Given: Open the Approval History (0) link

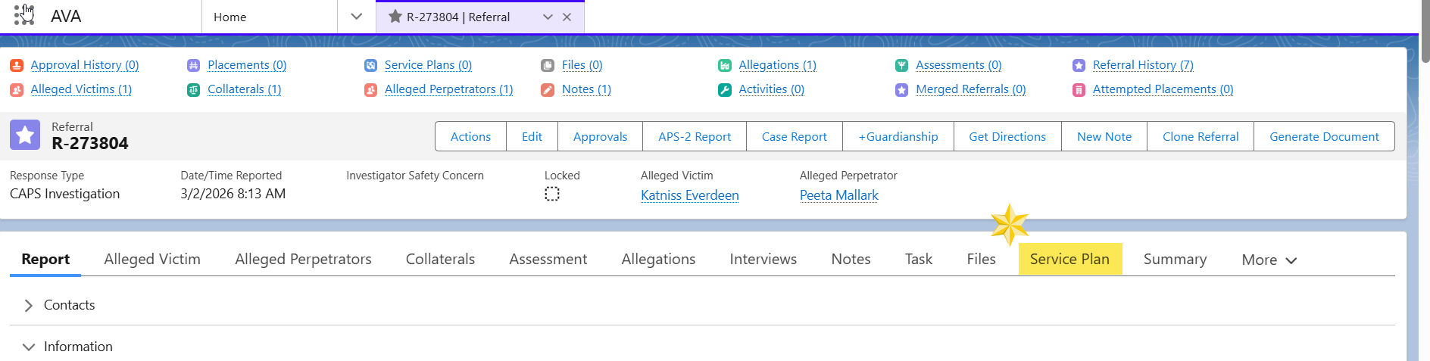Looking at the screenshot, I should coord(85,65).
